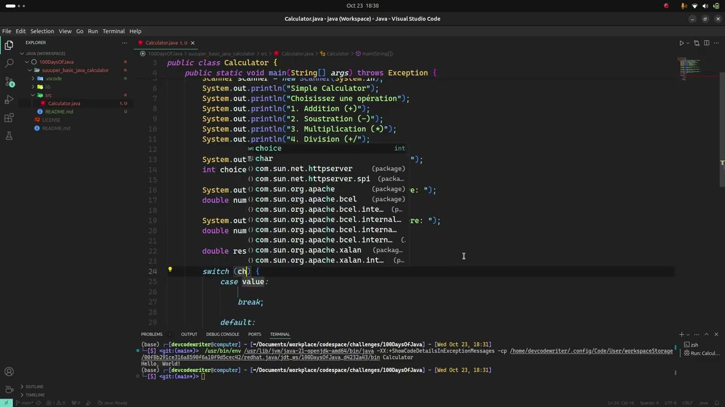Screen dimensions: 725x407
Task: Open run options dropdown arrow beside play
Action: coord(688,43)
